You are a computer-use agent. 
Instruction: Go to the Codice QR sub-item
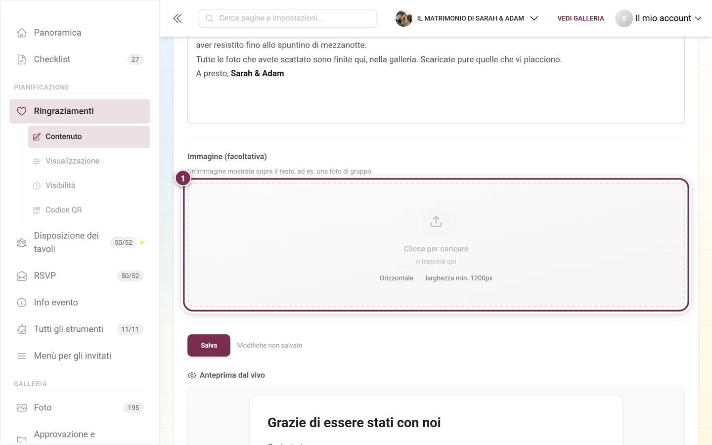(x=89, y=210)
